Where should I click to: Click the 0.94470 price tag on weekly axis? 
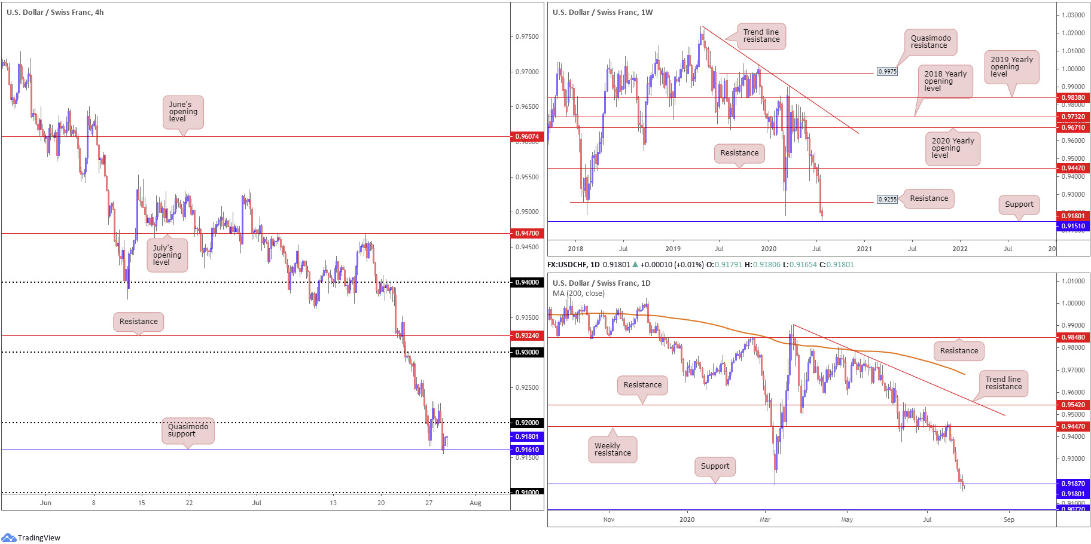click(x=1073, y=168)
